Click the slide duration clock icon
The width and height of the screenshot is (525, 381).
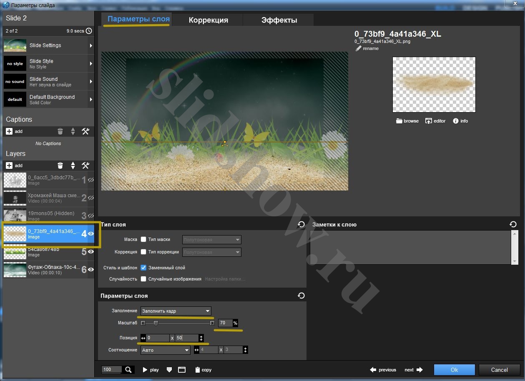point(89,31)
